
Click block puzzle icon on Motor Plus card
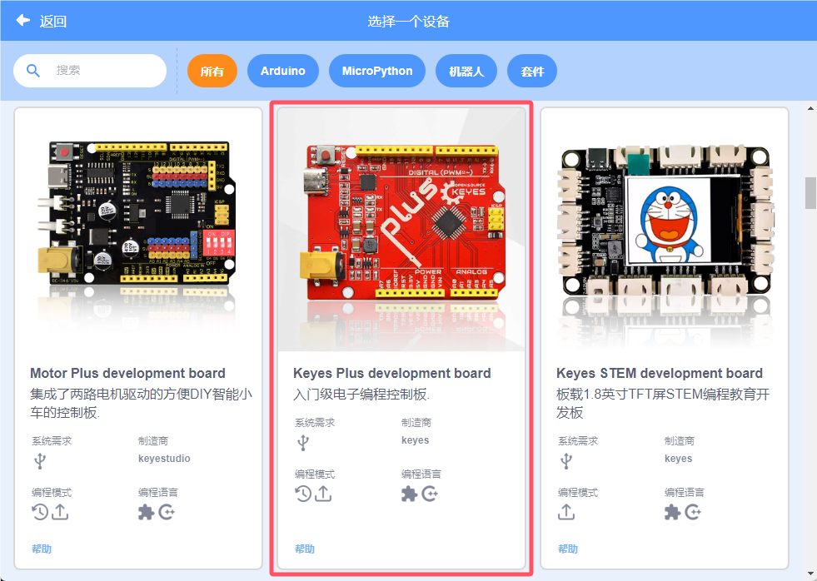(147, 512)
